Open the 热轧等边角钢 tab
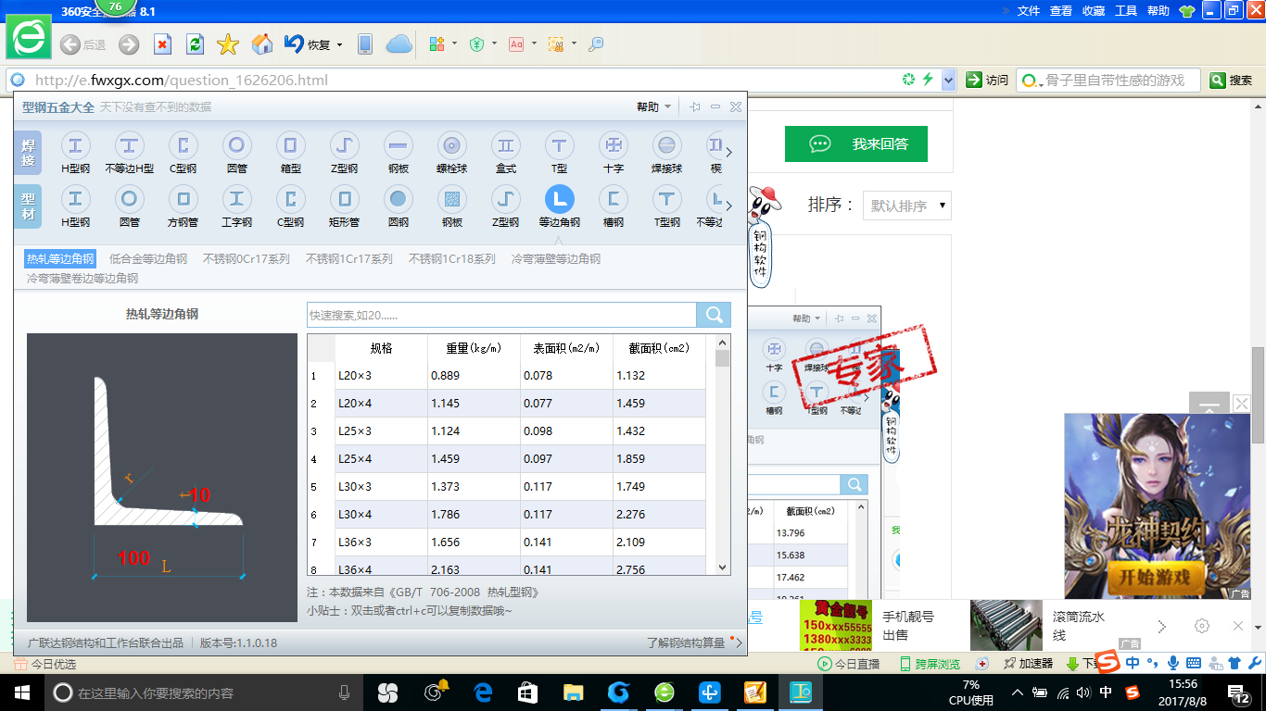 [x=60, y=259]
